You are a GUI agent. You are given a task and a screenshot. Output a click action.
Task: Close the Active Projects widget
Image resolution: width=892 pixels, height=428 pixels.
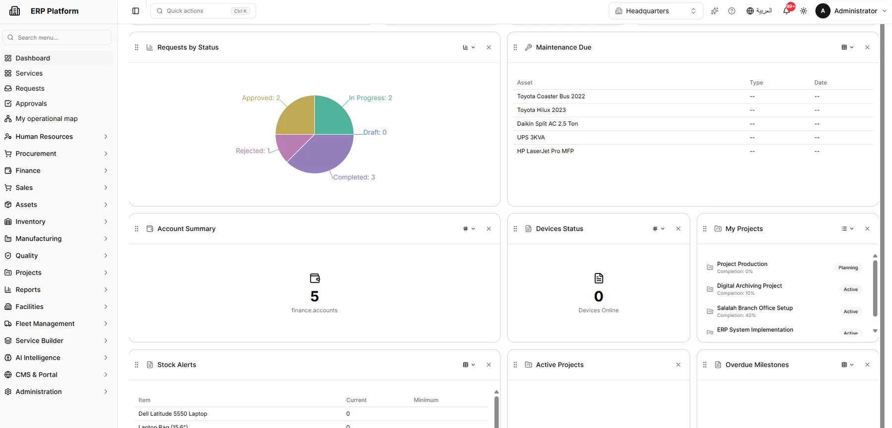(x=678, y=365)
